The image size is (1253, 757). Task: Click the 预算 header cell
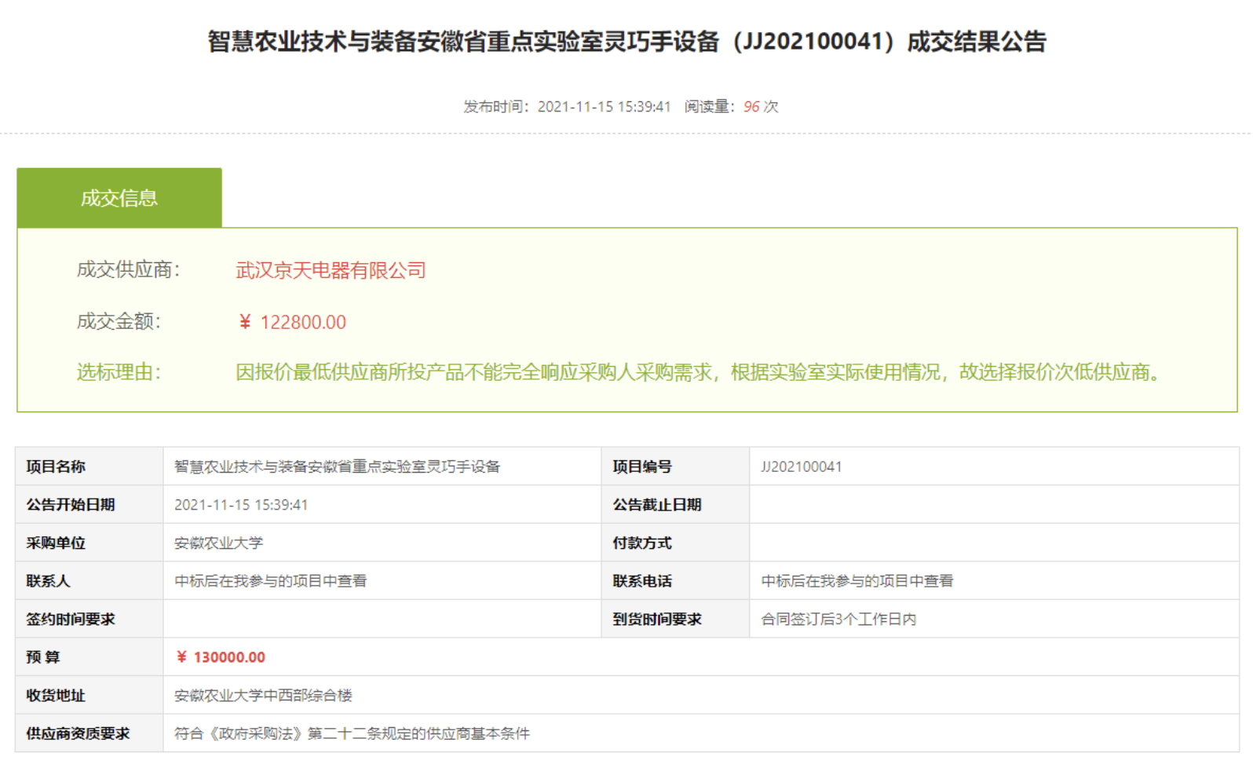click(89, 657)
